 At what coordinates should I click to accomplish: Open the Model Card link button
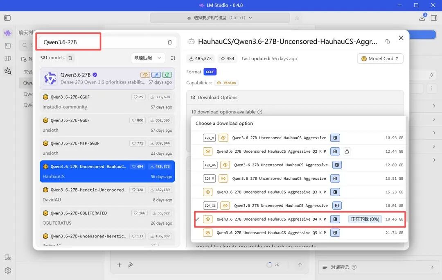[x=380, y=59]
